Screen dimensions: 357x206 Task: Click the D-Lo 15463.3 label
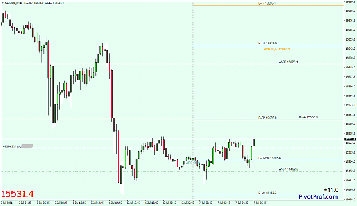(267, 193)
